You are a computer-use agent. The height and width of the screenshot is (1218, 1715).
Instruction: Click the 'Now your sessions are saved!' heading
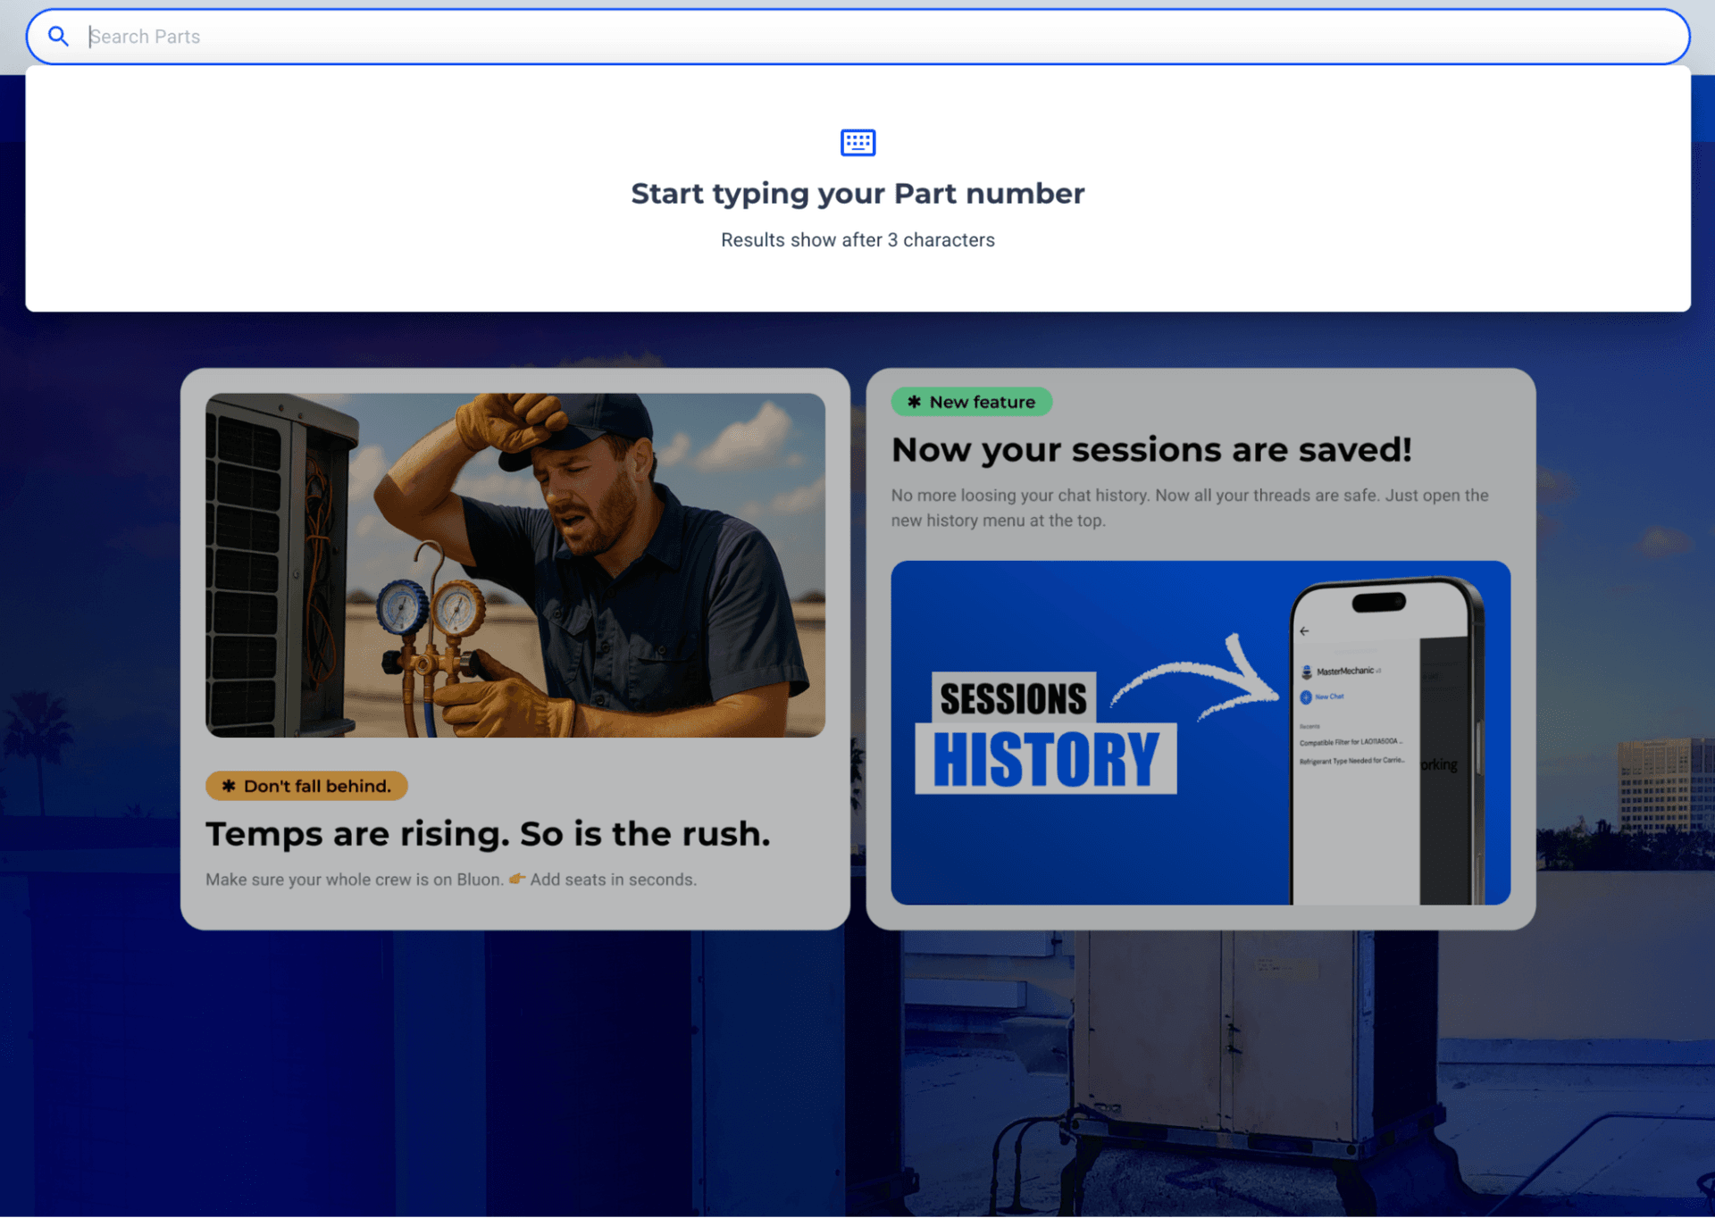tap(1151, 450)
